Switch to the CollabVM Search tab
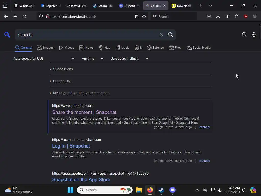The width and height of the screenshot is (261, 196). pos(76,6)
